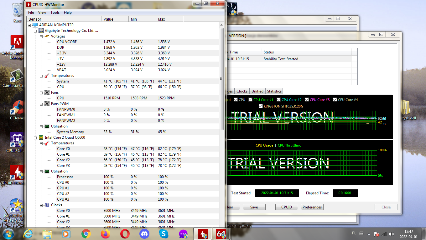Open the Windows Start menu
This screenshot has height=240, width=426.
(x=8, y=233)
